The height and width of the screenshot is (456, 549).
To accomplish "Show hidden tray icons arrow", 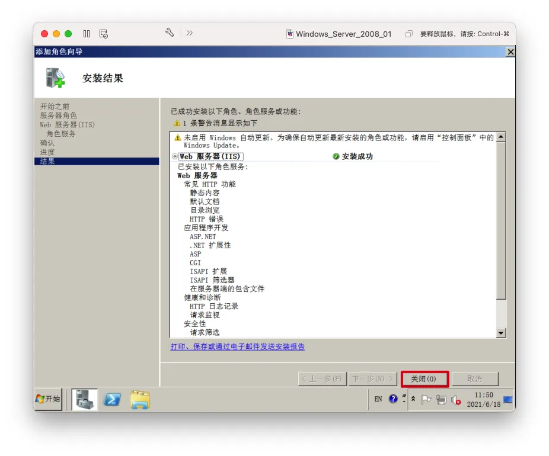I will click(x=413, y=399).
